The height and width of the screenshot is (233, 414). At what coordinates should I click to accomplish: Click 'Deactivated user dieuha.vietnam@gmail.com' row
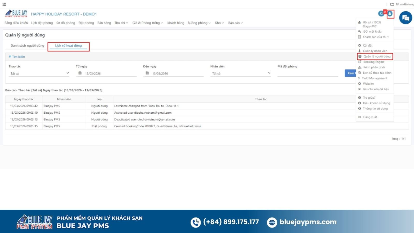(x=207, y=119)
